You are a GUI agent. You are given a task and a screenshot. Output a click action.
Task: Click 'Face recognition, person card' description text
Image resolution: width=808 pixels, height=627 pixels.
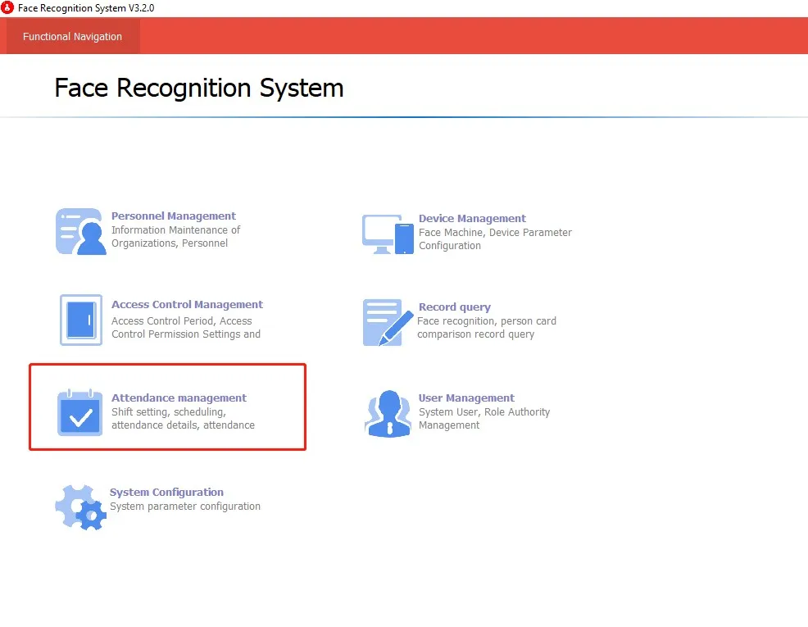click(x=487, y=321)
